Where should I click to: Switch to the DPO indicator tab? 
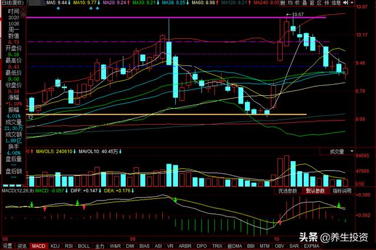tap(202, 246)
